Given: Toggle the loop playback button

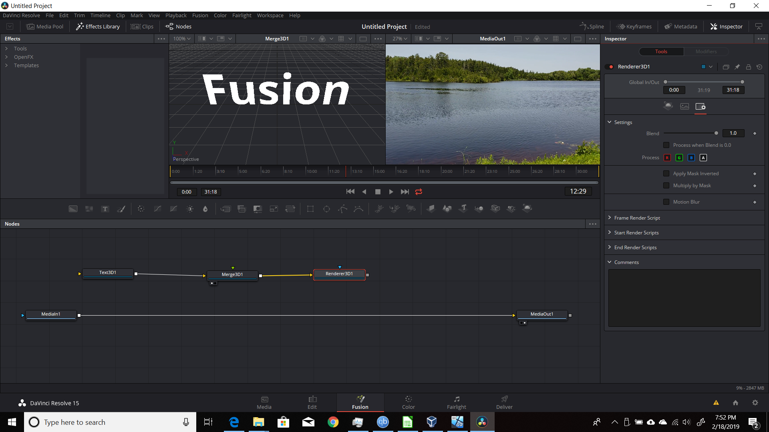Looking at the screenshot, I should 419,192.
